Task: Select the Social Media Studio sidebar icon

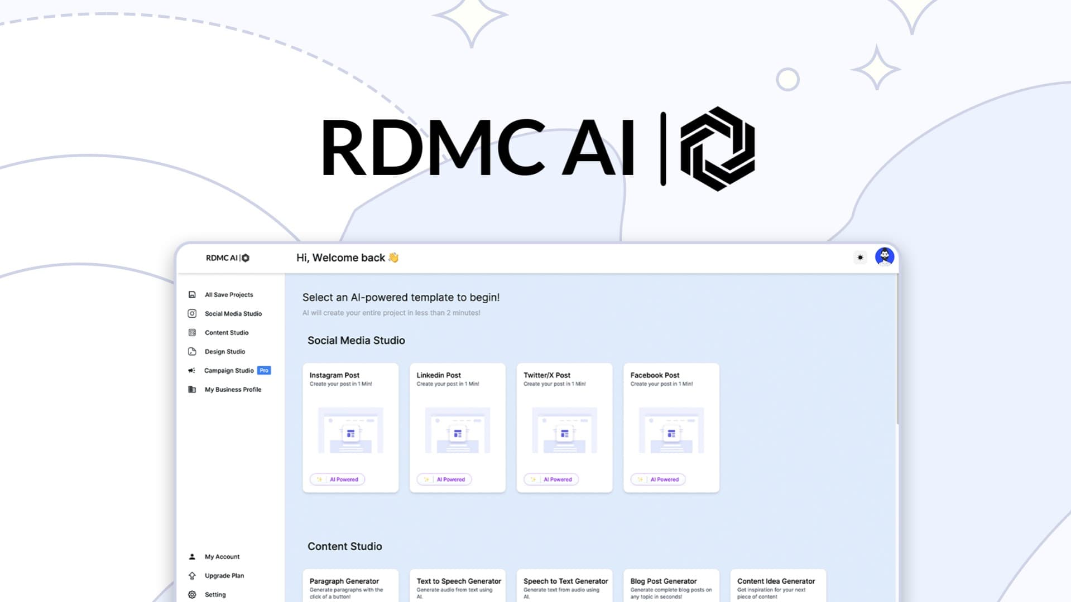Action: (191, 313)
